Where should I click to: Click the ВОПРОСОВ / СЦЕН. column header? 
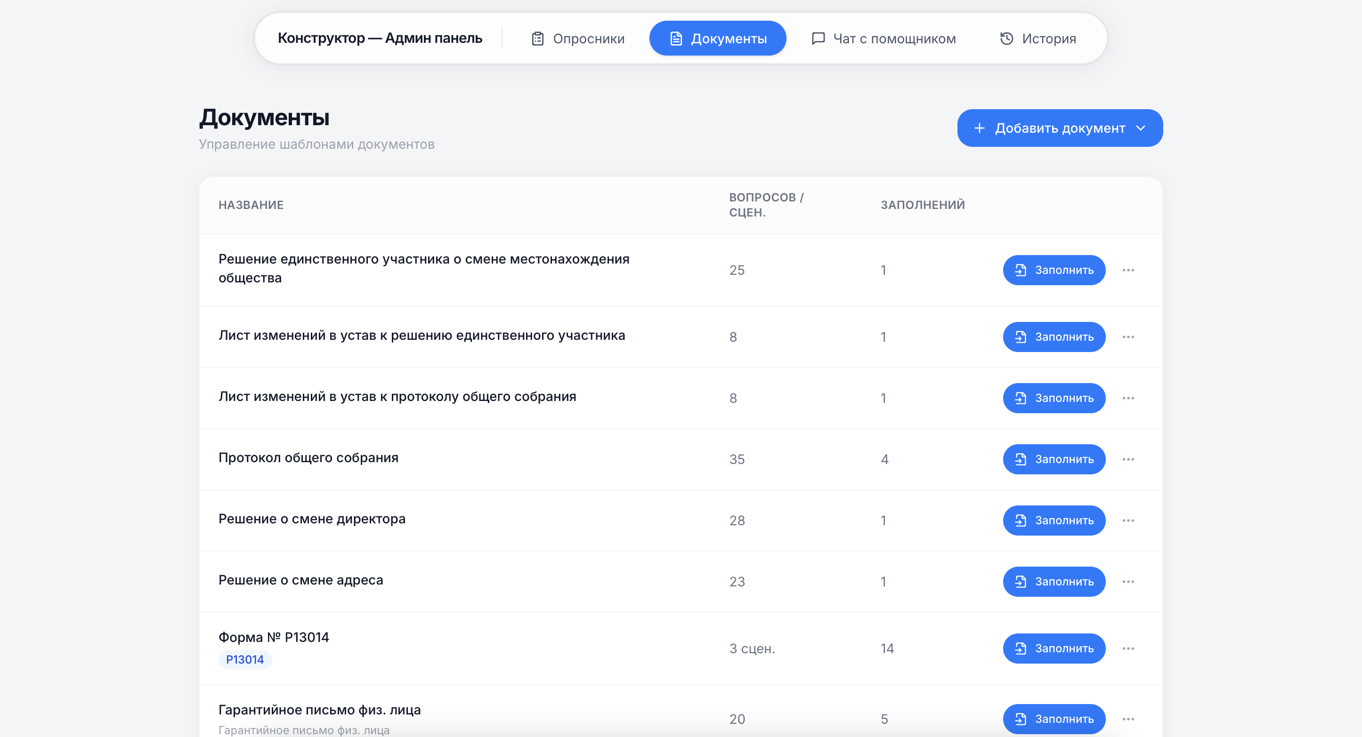pyautogui.click(x=766, y=205)
